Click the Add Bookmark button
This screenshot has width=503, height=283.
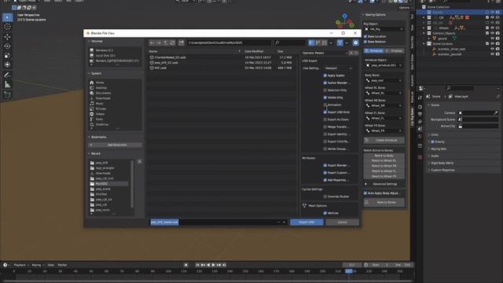click(116, 145)
